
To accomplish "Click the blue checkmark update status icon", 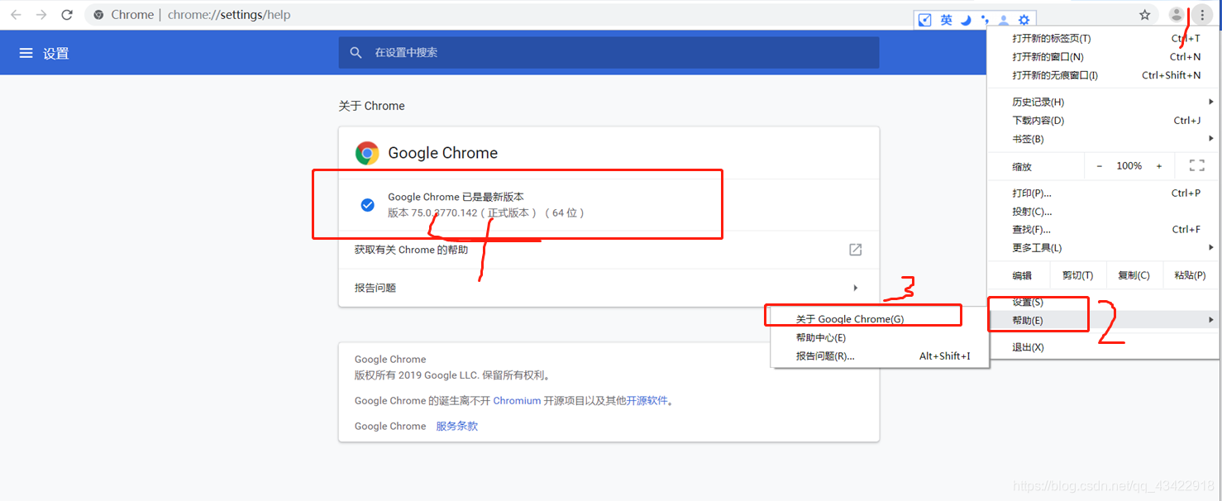I will click(x=368, y=205).
